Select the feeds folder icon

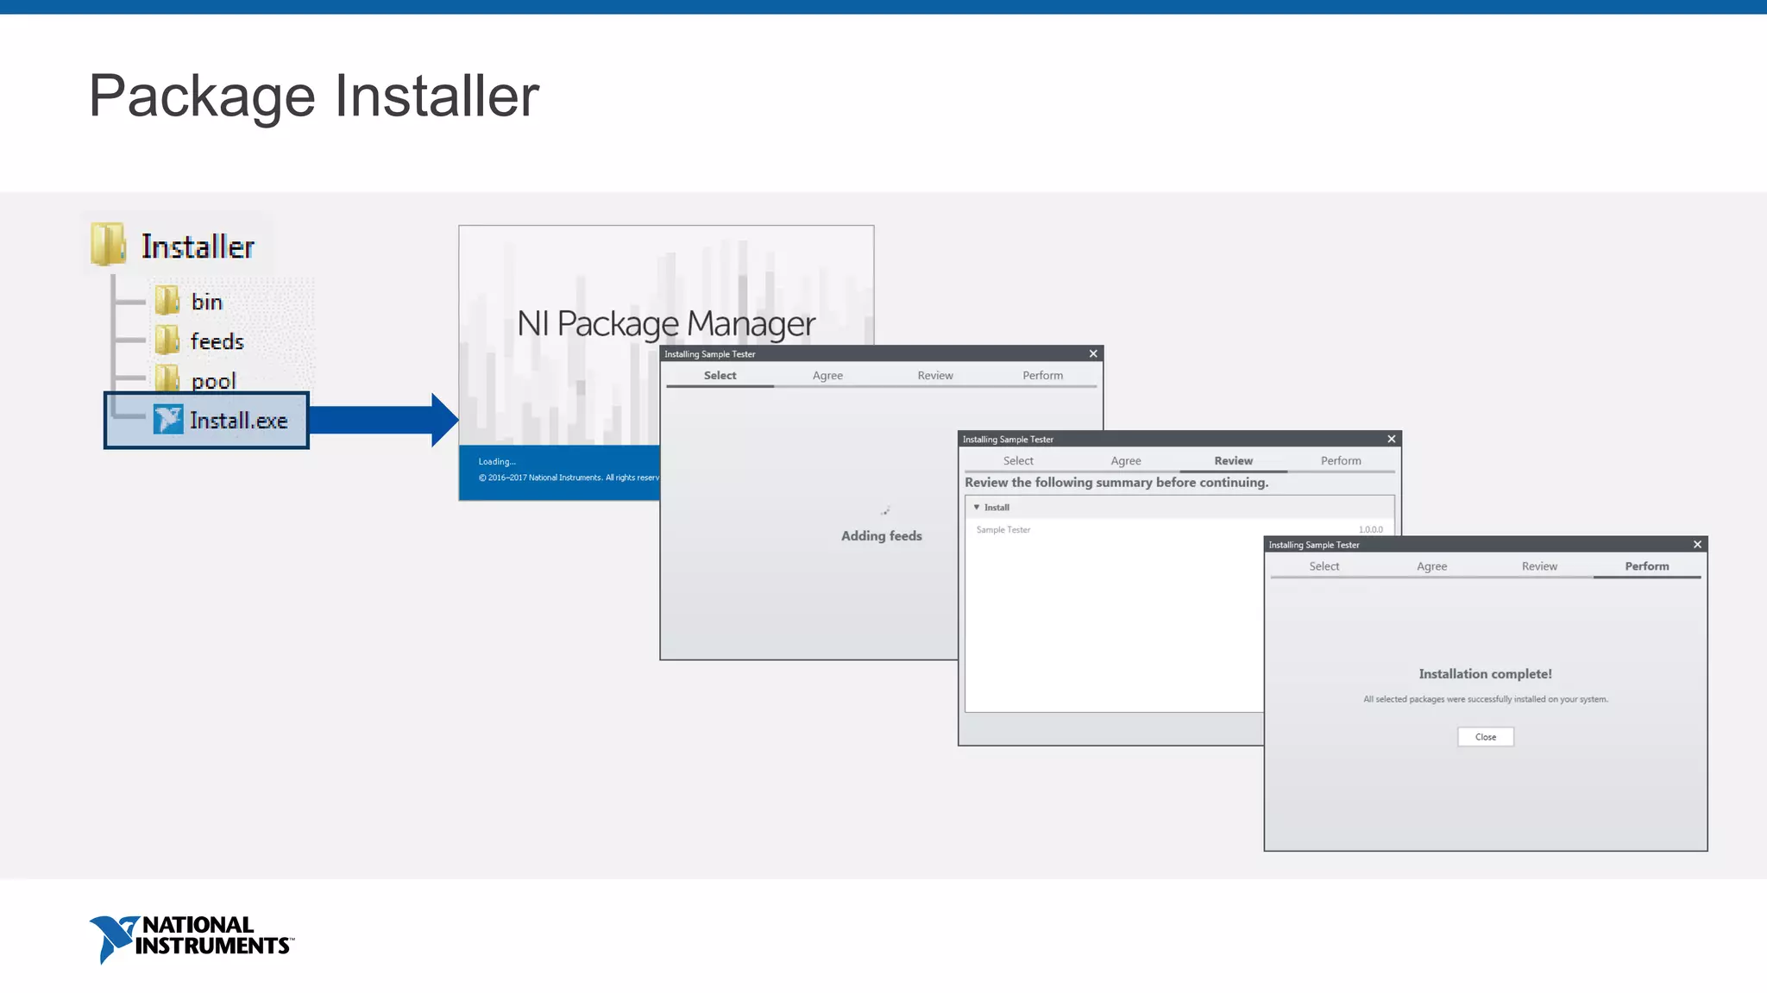[167, 340]
